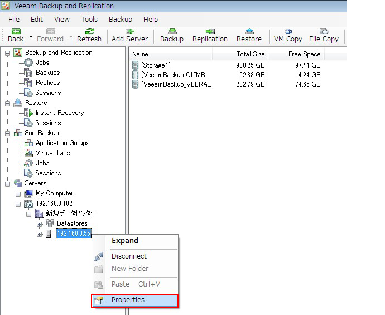Select the 74.65 GB free space cell
Viewport: 385px width, 315px height.
click(308, 84)
